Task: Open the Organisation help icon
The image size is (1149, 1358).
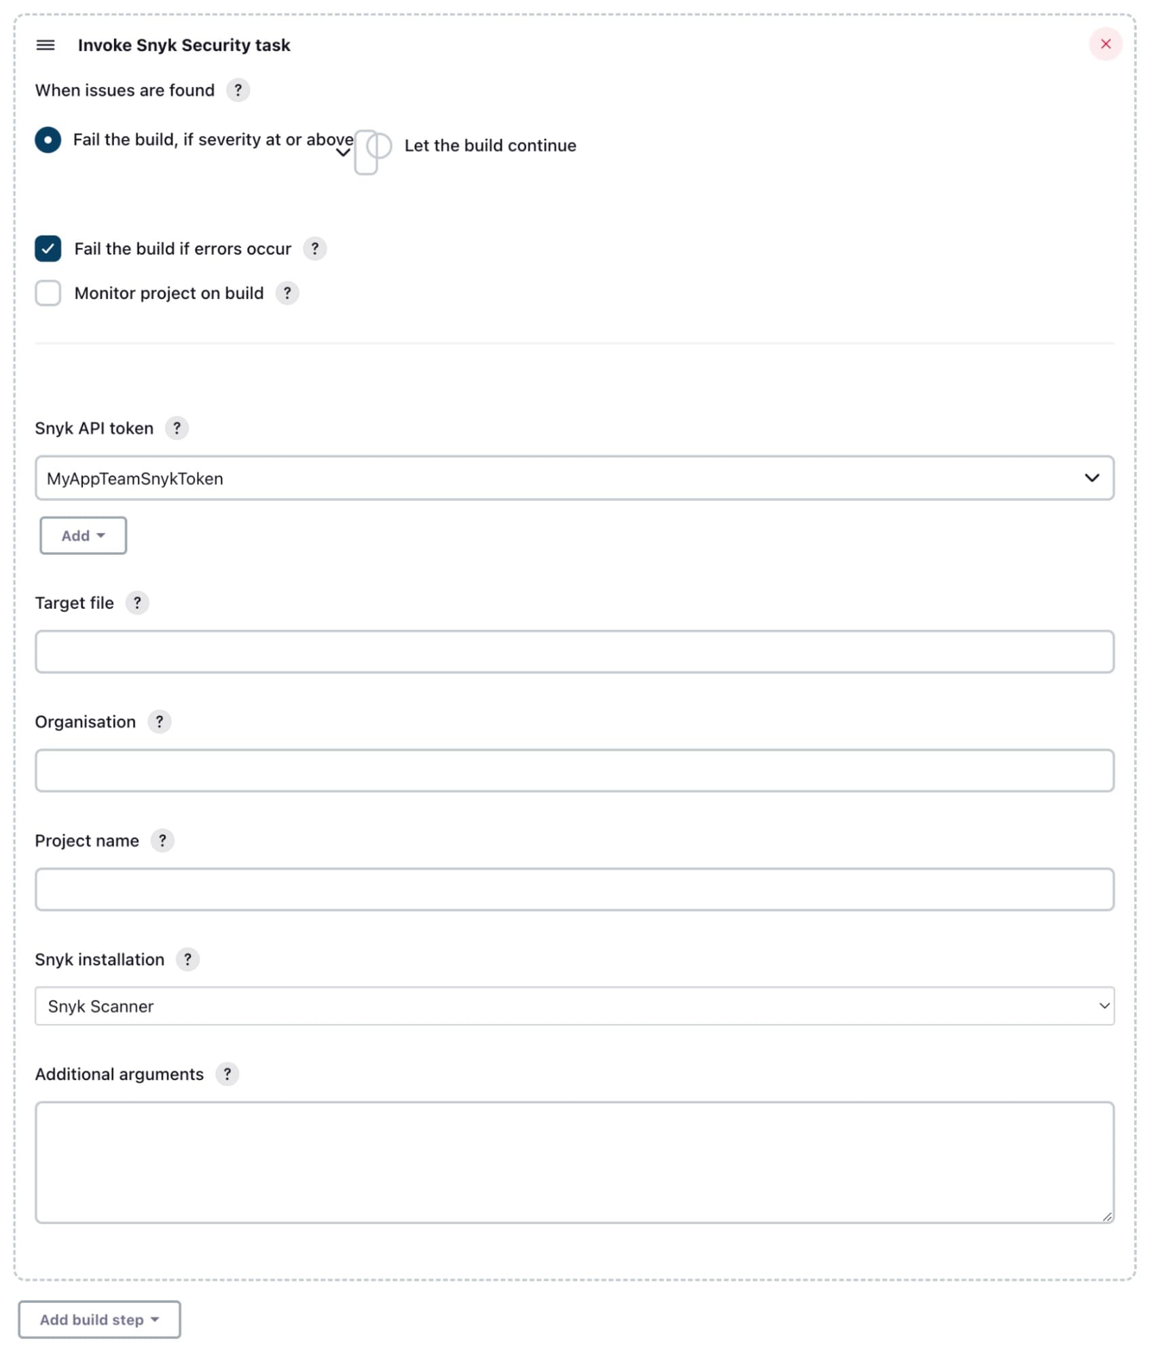Action: [x=160, y=721]
